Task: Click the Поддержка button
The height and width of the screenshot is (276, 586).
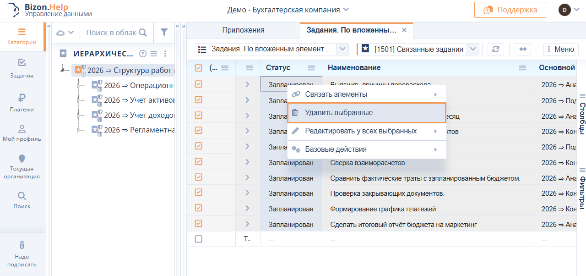Action: click(510, 10)
